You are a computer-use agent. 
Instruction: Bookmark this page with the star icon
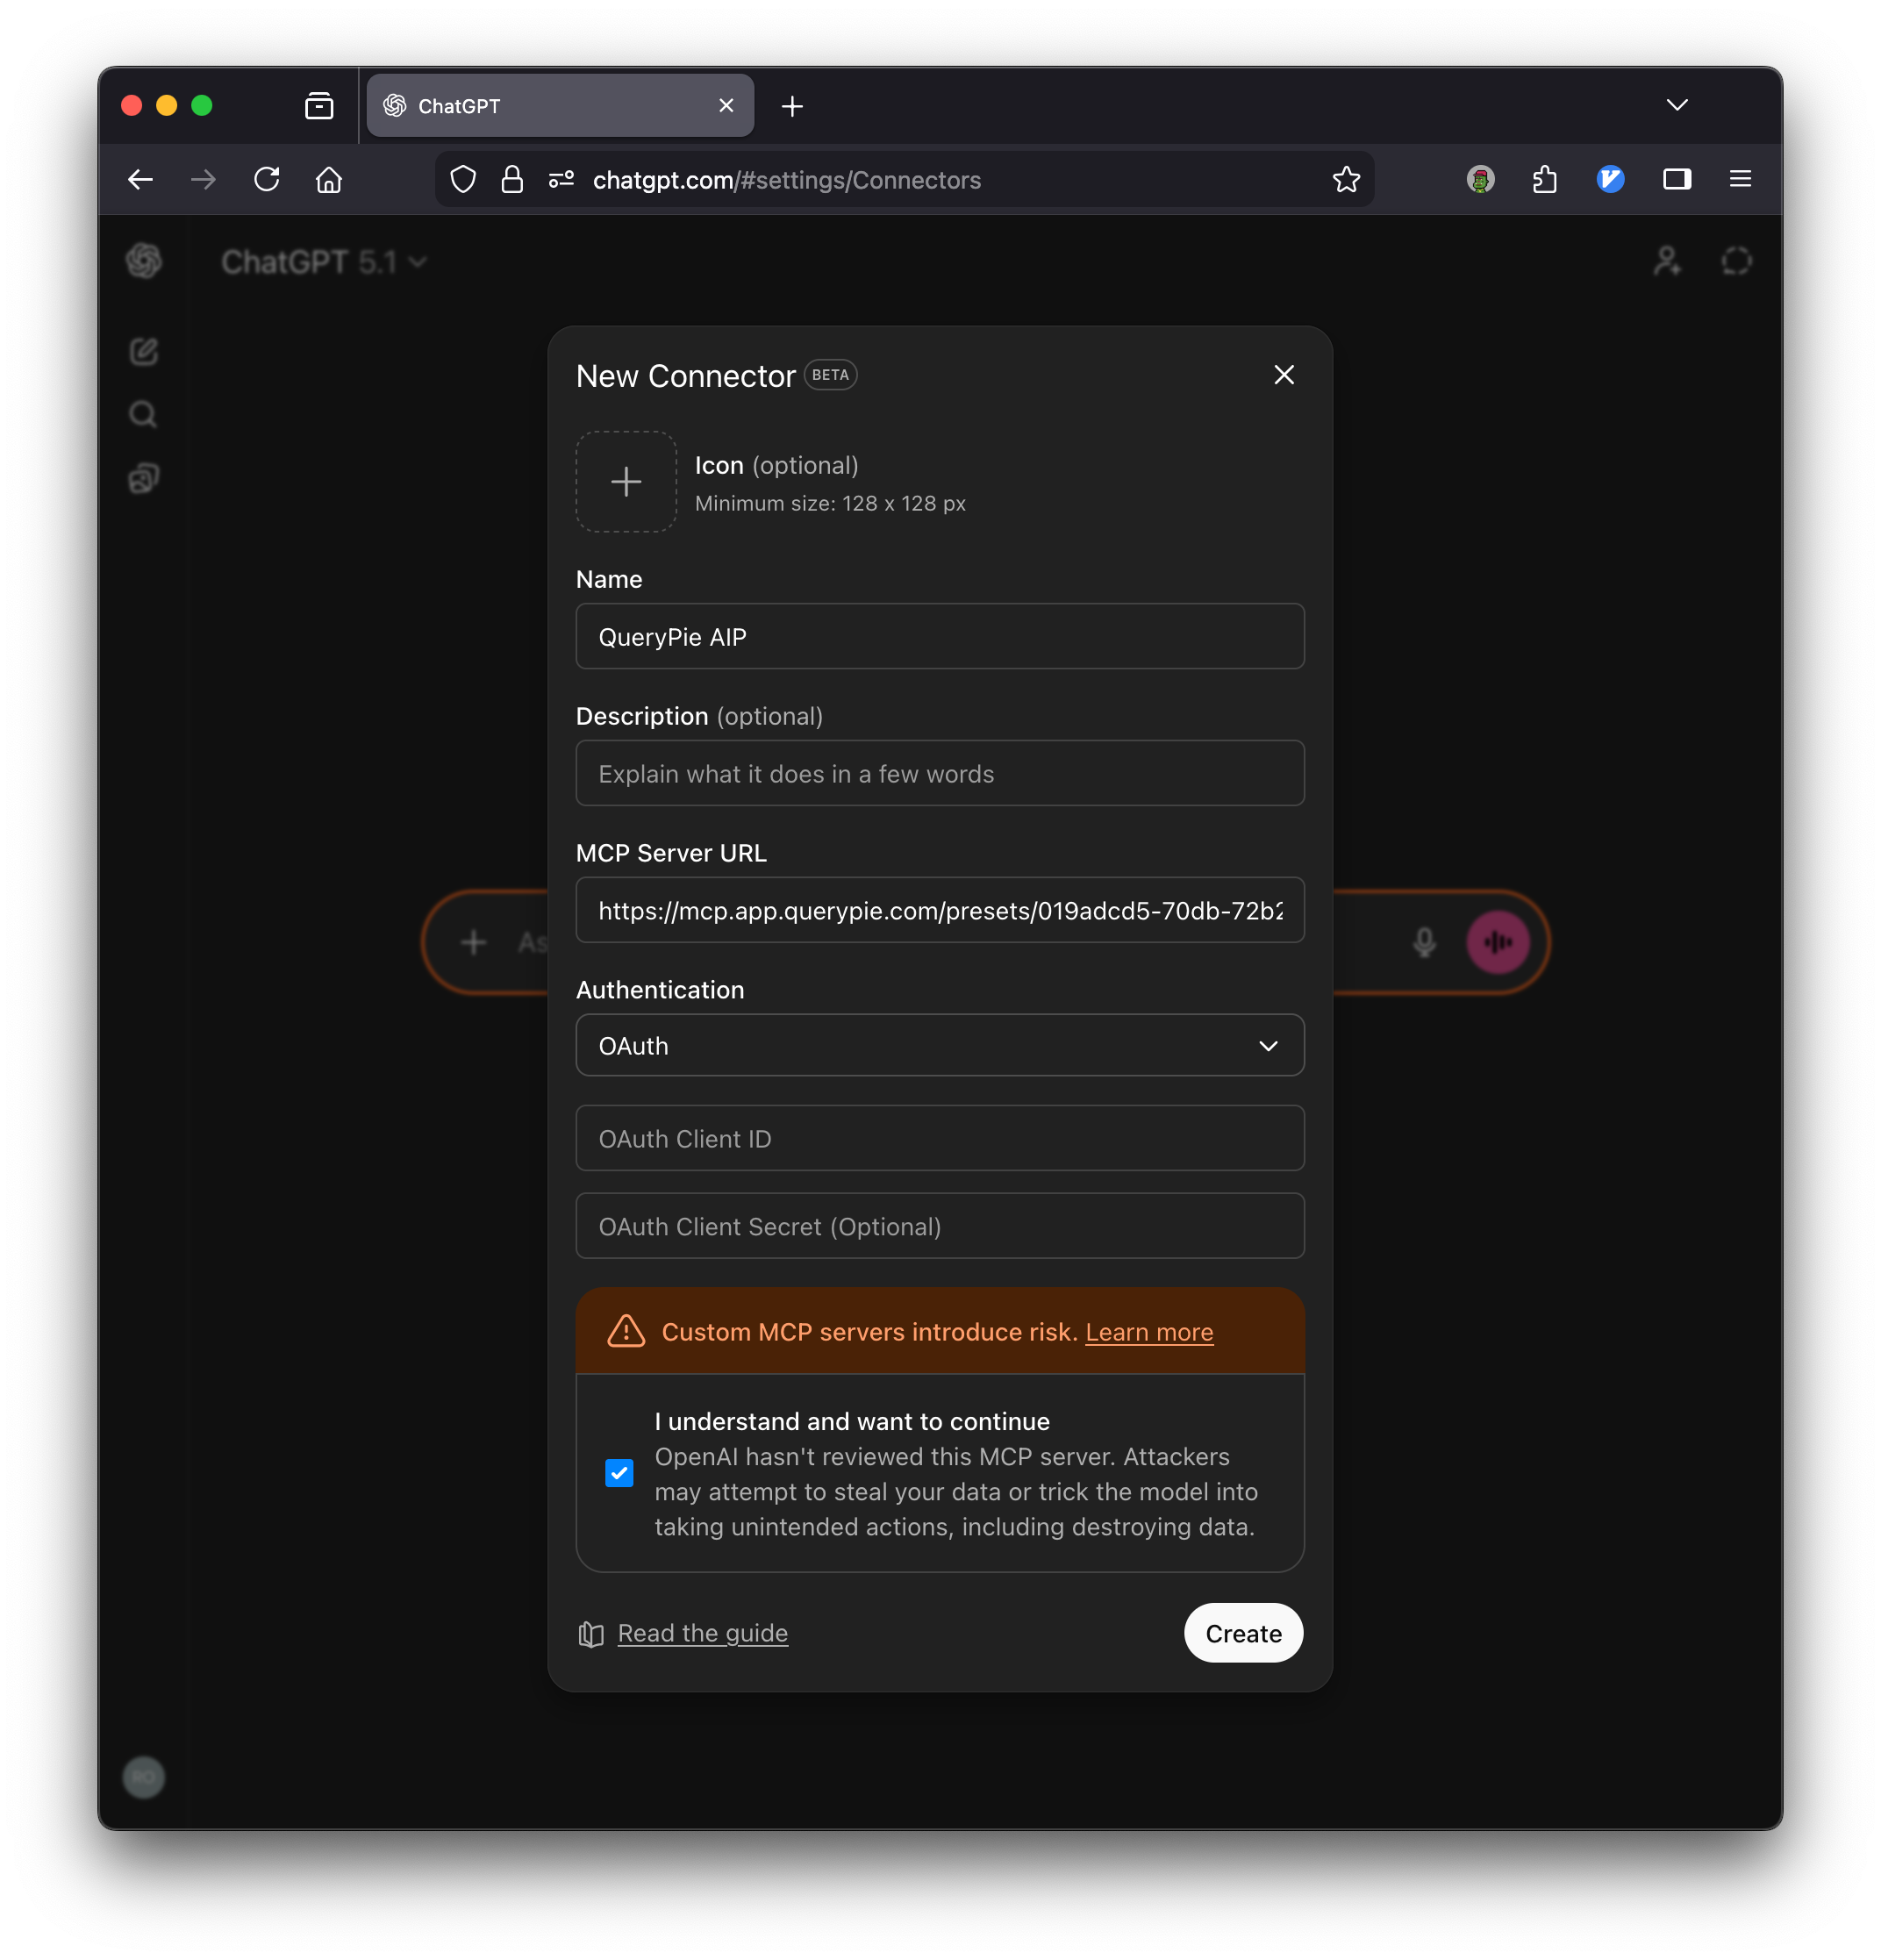coord(1346,179)
